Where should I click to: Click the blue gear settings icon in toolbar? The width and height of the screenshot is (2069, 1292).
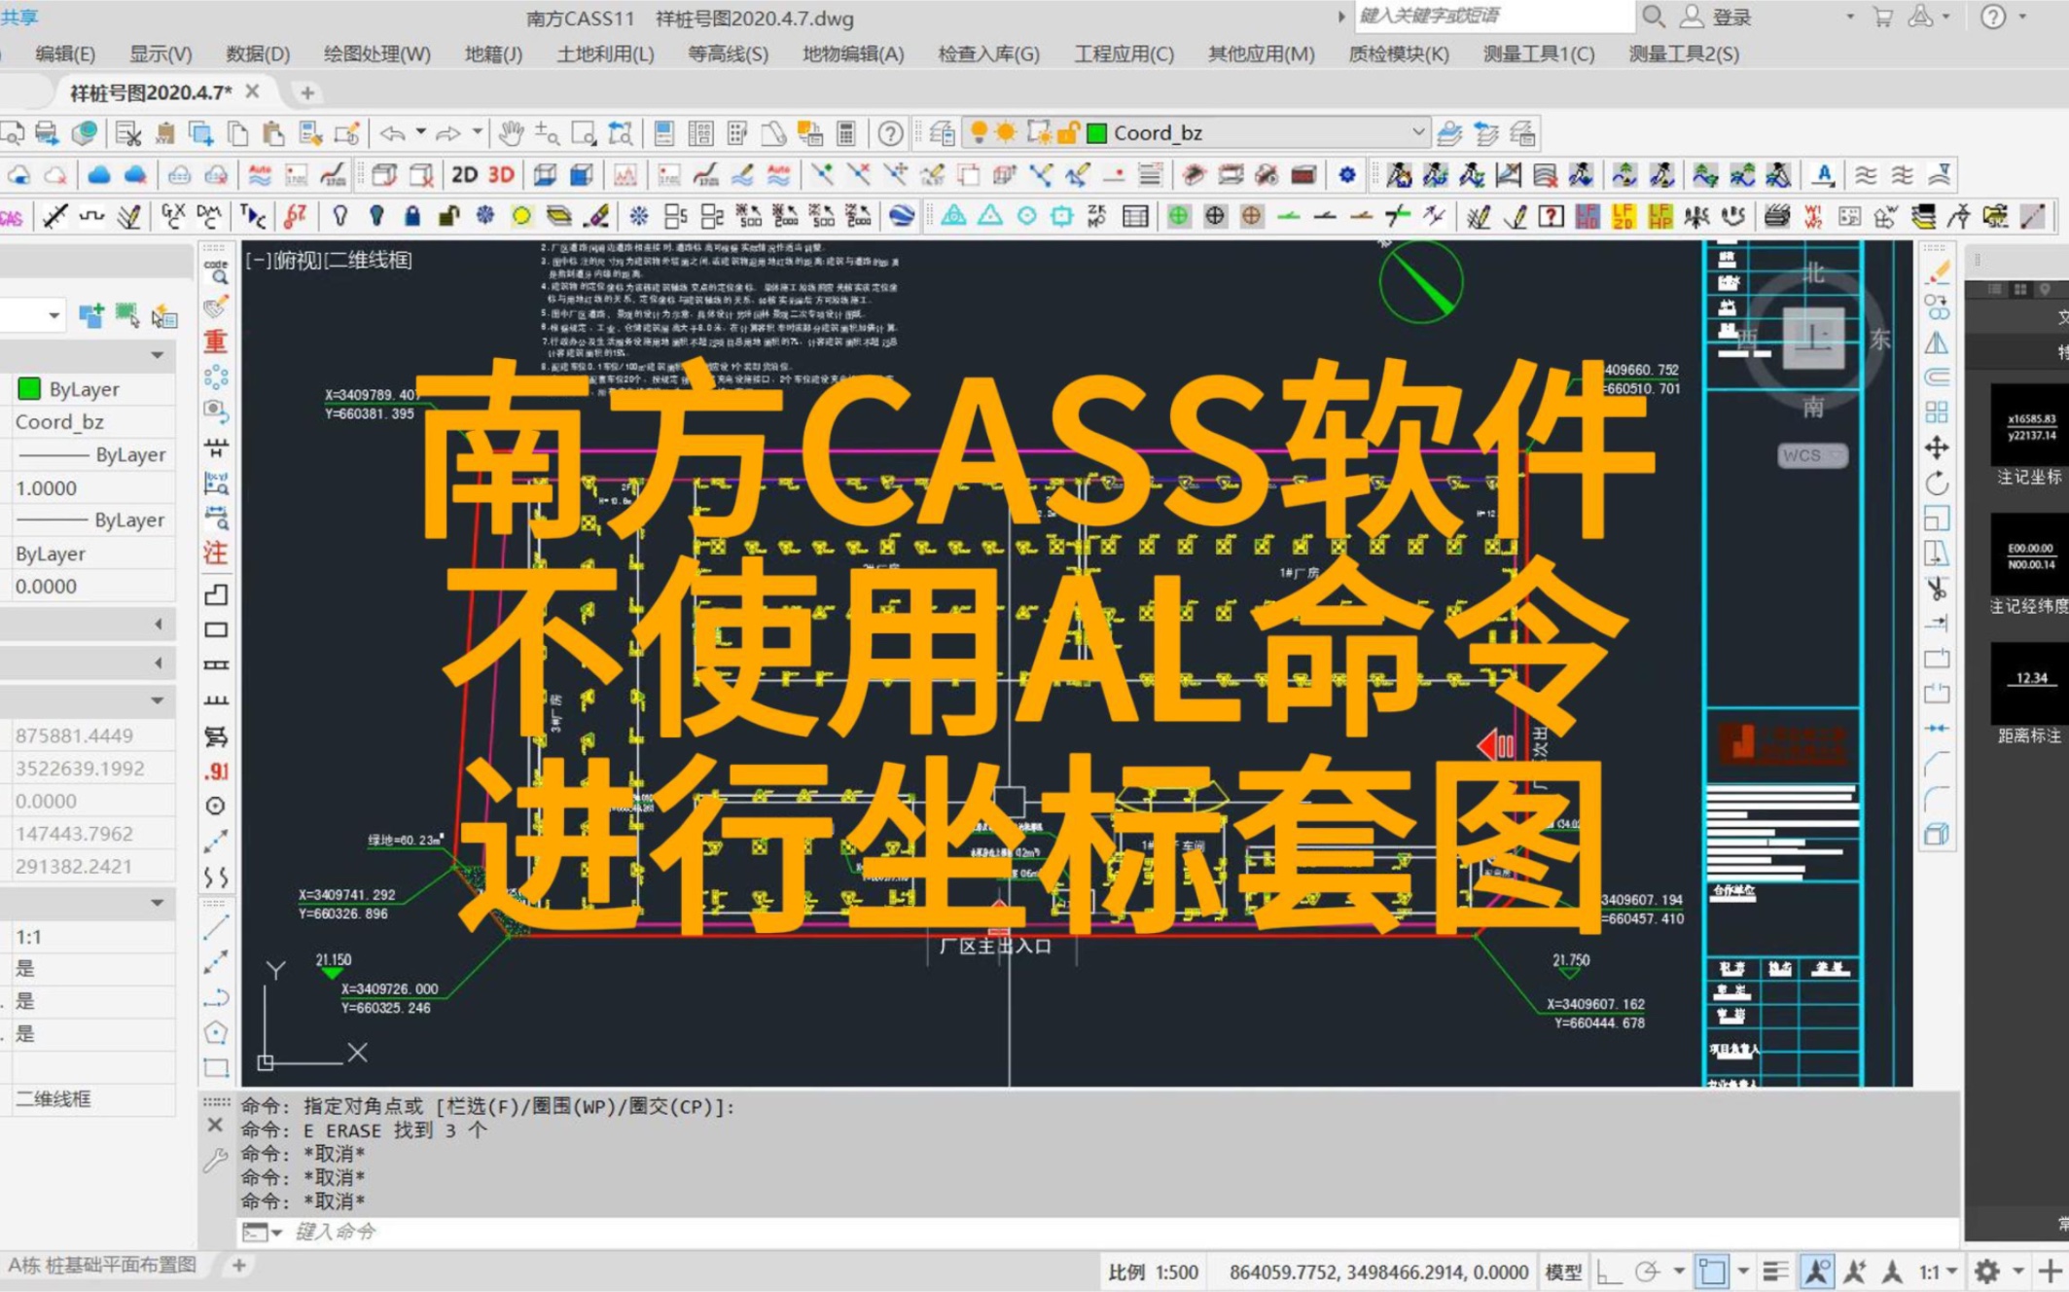click(1346, 175)
